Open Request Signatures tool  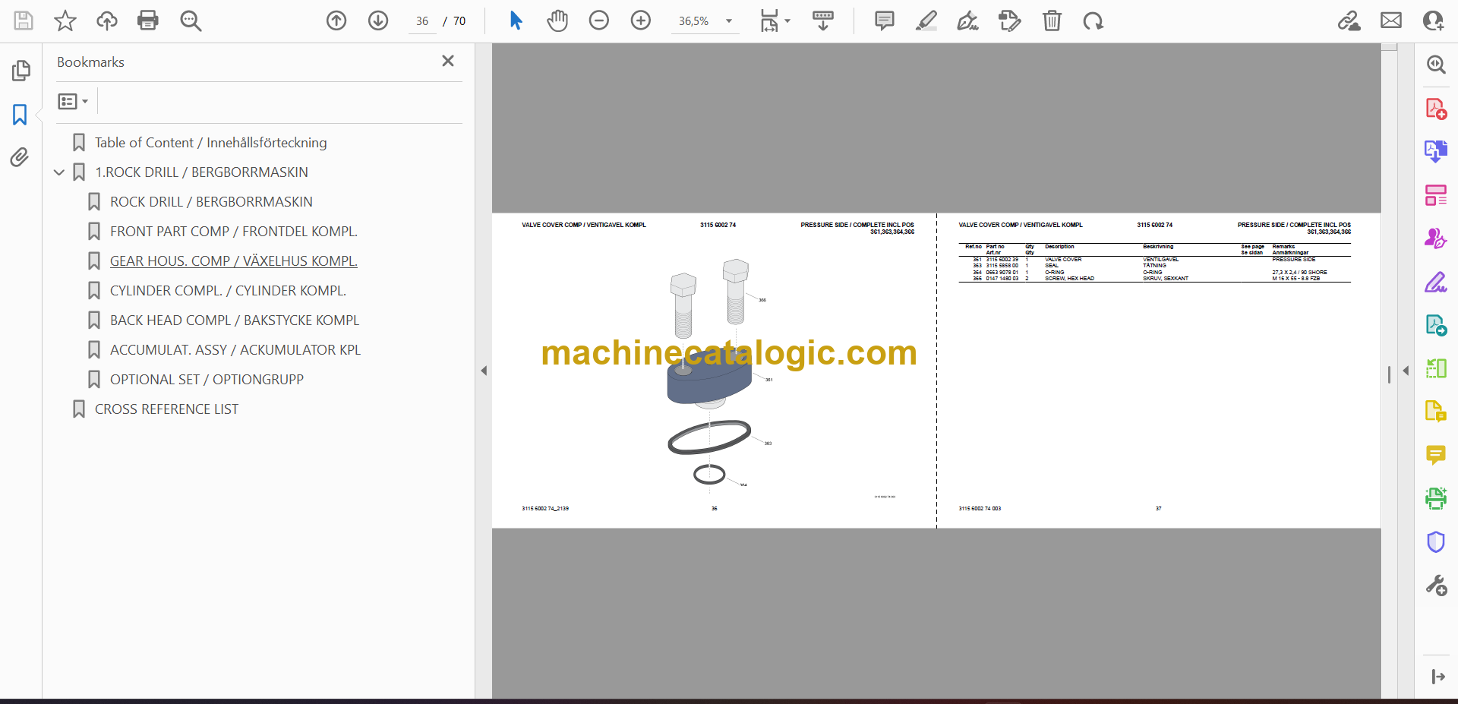click(1436, 238)
